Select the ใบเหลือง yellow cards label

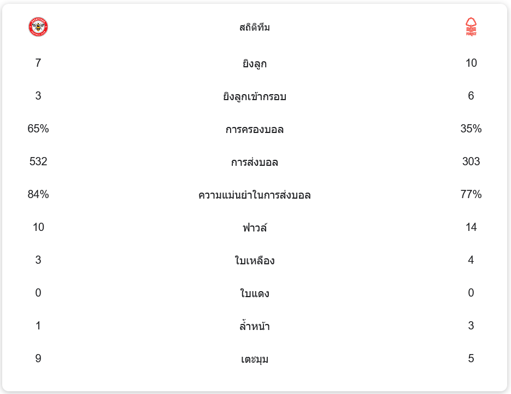(255, 260)
